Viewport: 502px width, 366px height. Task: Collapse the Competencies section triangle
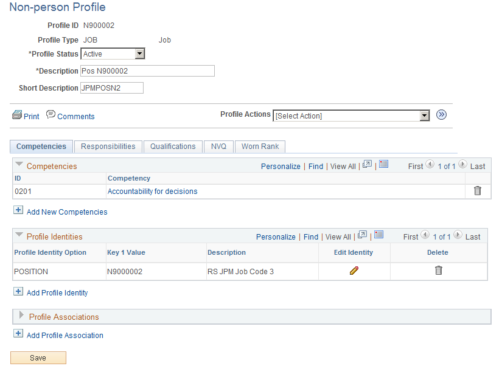(19, 164)
